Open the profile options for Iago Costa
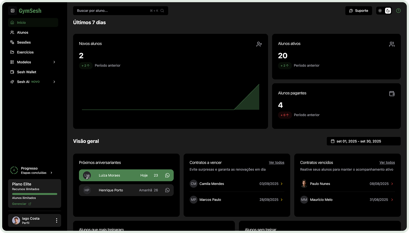 pos(57,220)
